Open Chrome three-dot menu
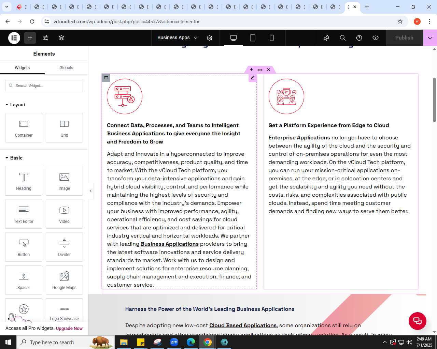437x349 pixels. tap(429, 21)
